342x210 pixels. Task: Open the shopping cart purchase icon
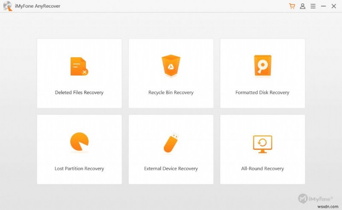[x=292, y=6]
